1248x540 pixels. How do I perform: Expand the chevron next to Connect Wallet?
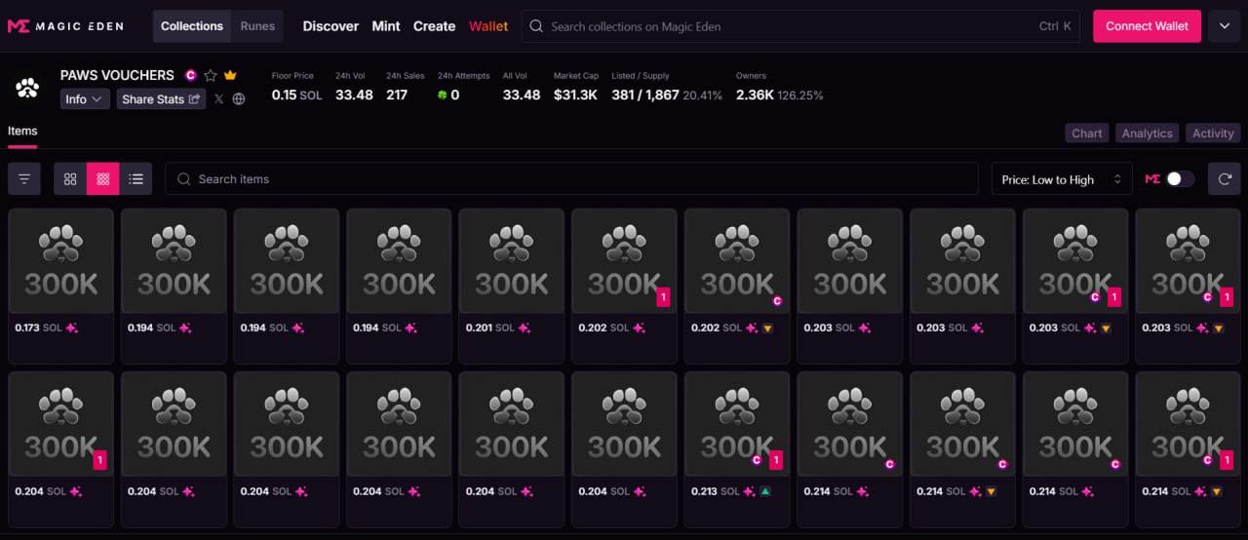[1225, 26]
